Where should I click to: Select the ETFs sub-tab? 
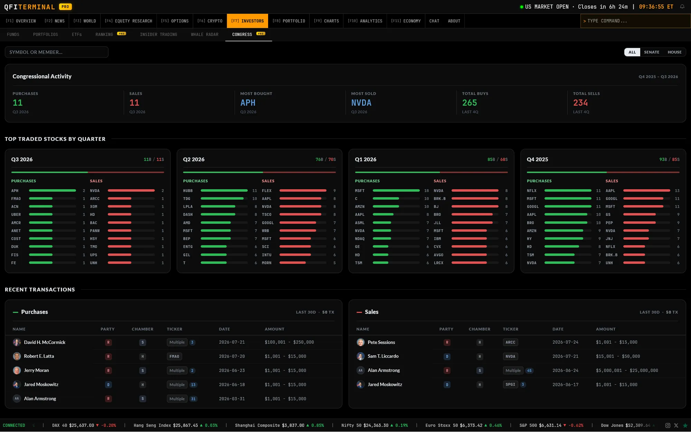pos(77,35)
